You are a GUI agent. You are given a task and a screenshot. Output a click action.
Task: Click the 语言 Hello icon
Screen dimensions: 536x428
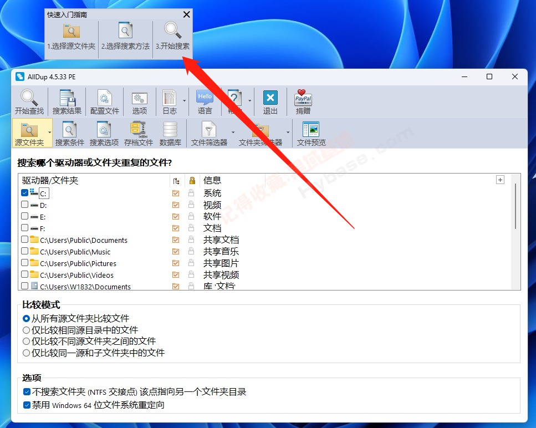tap(205, 98)
